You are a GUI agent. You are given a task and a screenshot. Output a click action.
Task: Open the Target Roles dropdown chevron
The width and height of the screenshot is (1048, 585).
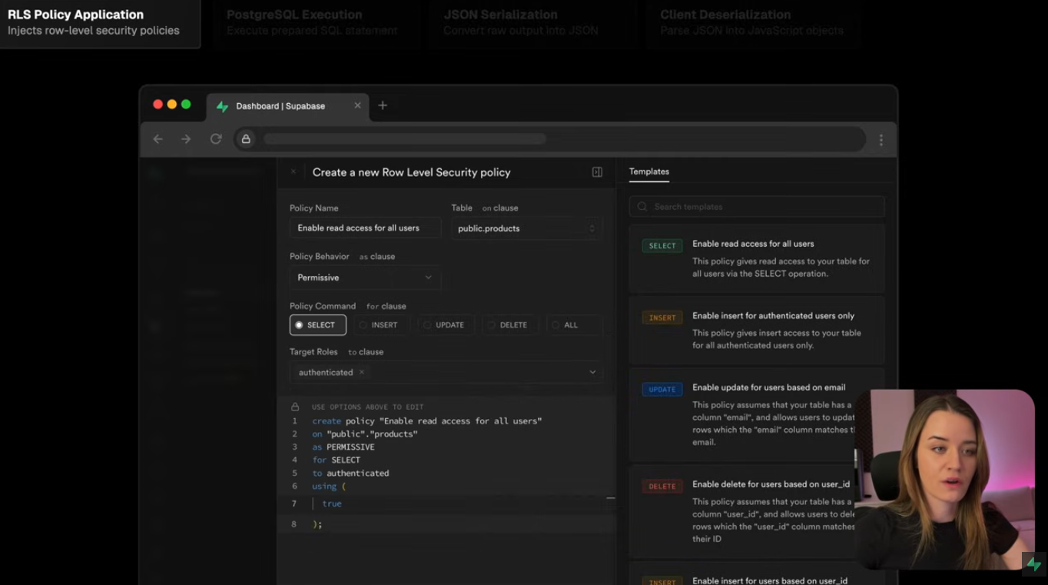click(x=592, y=372)
